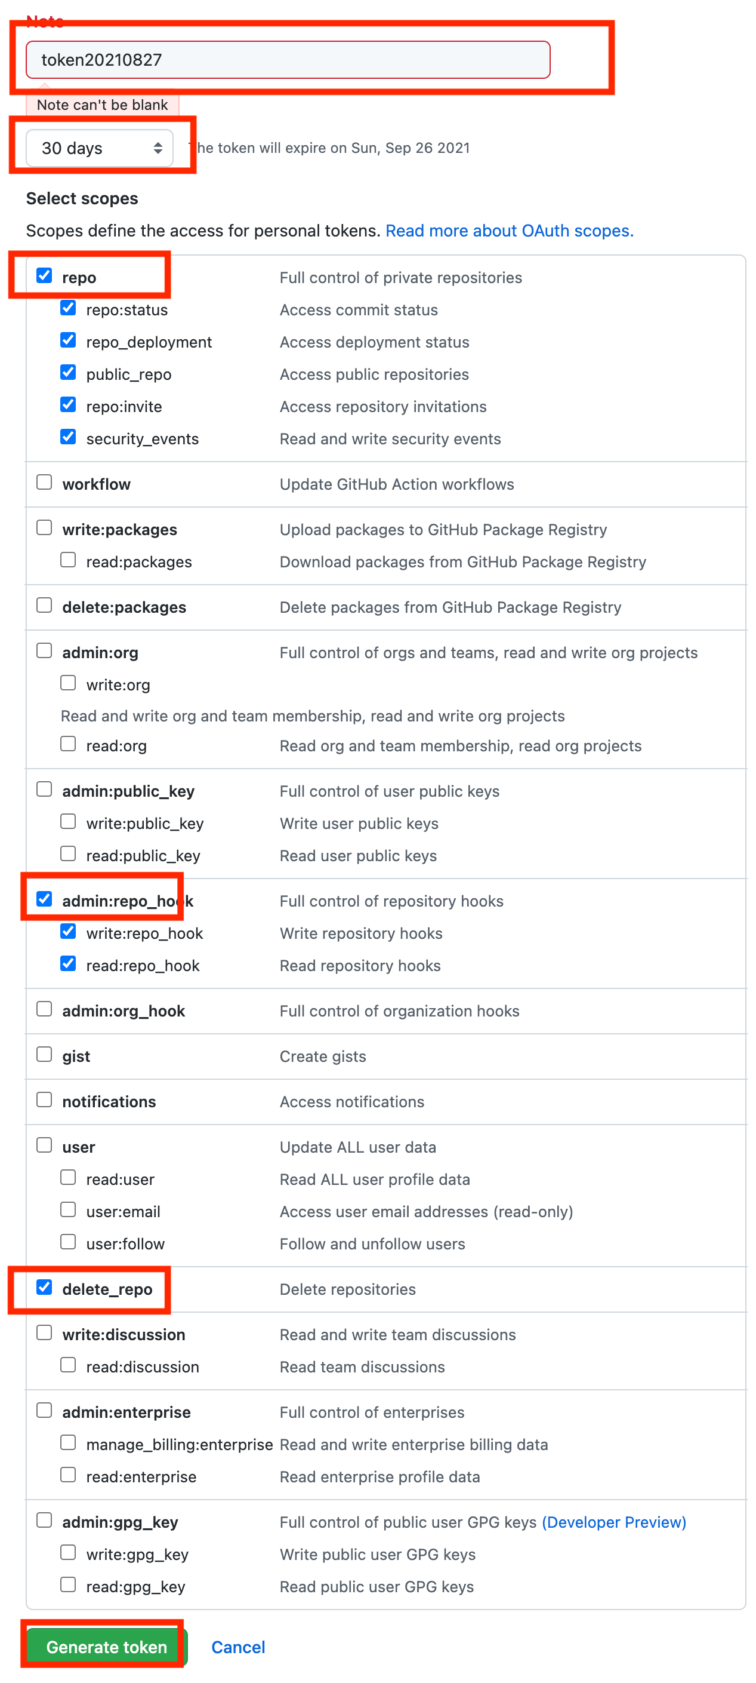The width and height of the screenshot is (756, 1683).
Task: Enable delete:packages scope
Action: coord(44,605)
